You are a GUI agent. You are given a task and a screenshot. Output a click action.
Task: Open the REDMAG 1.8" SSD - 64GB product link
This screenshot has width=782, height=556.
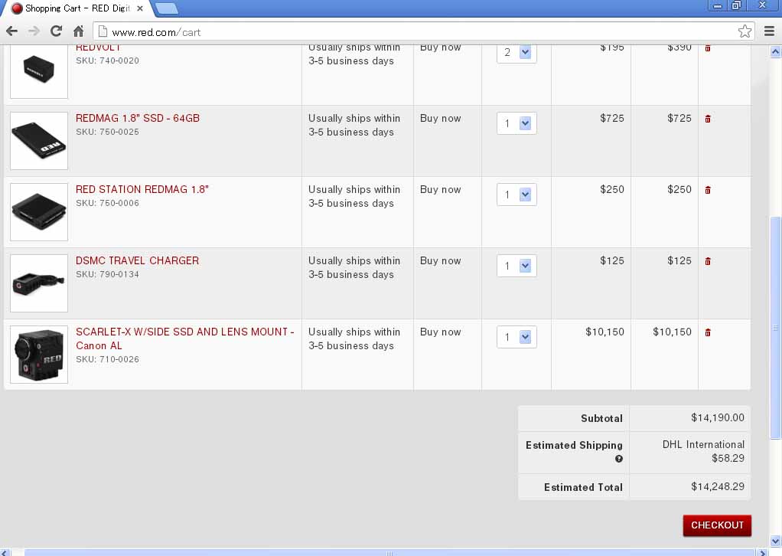coord(138,118)
